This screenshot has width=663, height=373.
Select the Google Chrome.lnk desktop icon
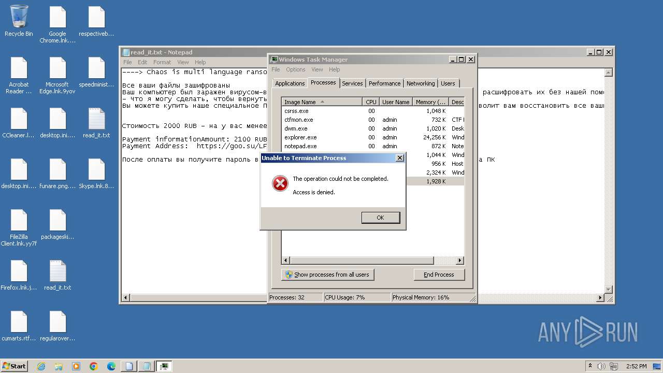coord(57,24)
